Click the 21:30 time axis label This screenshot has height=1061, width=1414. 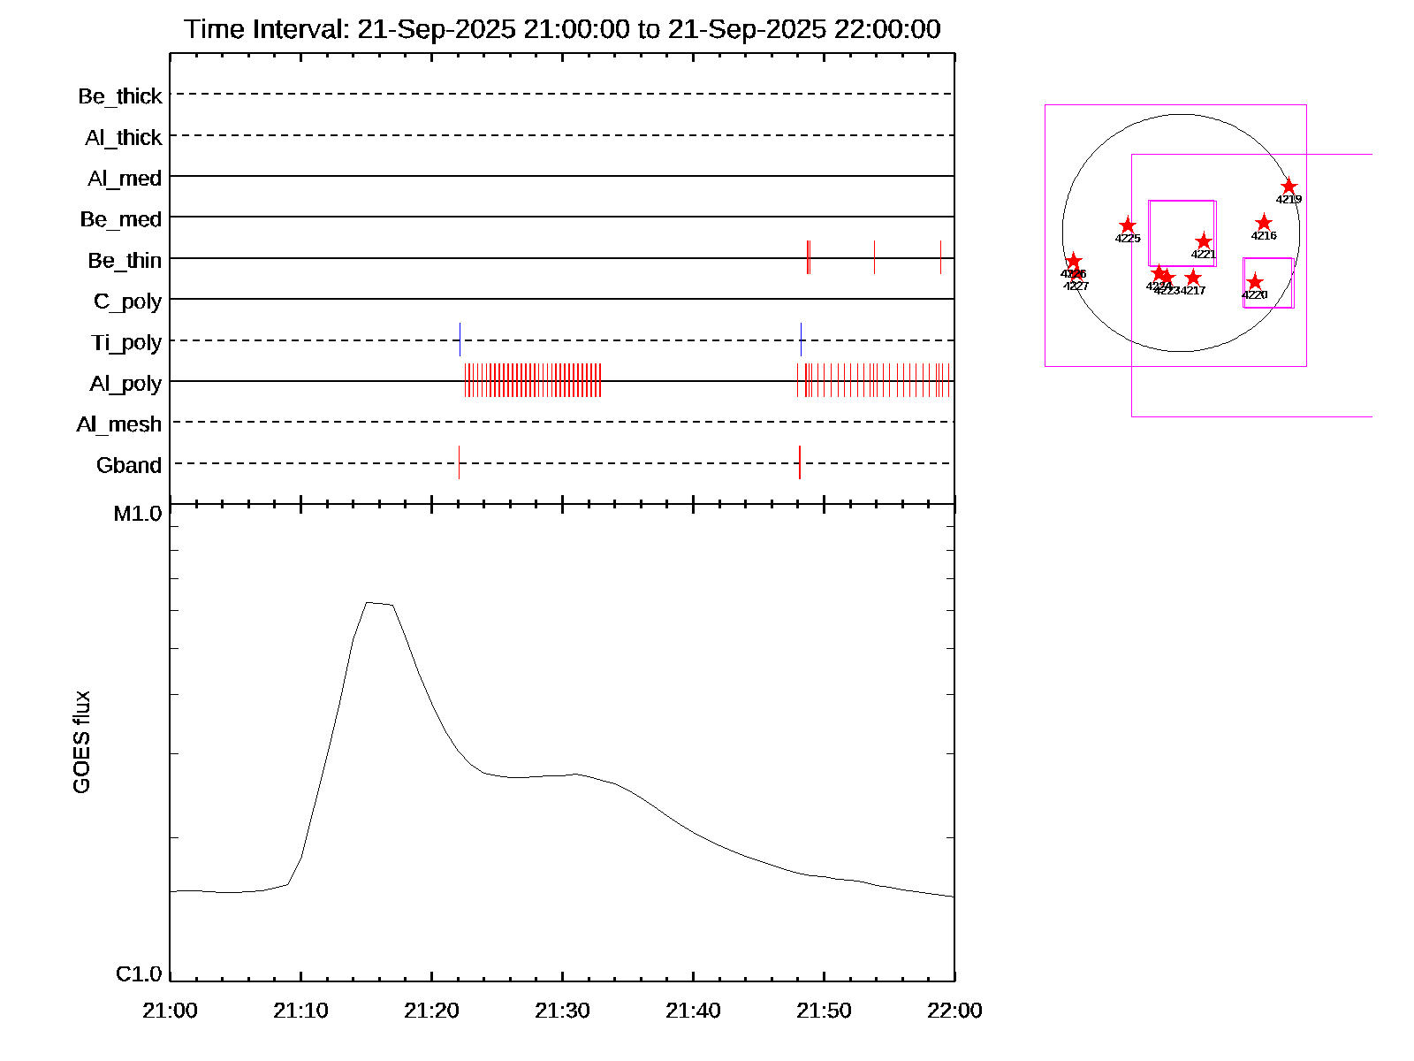pos(562,1011)
